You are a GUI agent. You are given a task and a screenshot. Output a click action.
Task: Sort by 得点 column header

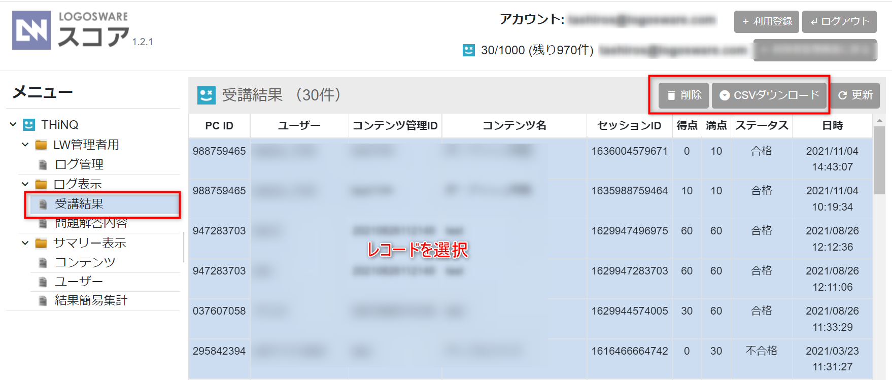tap(687, 126)
